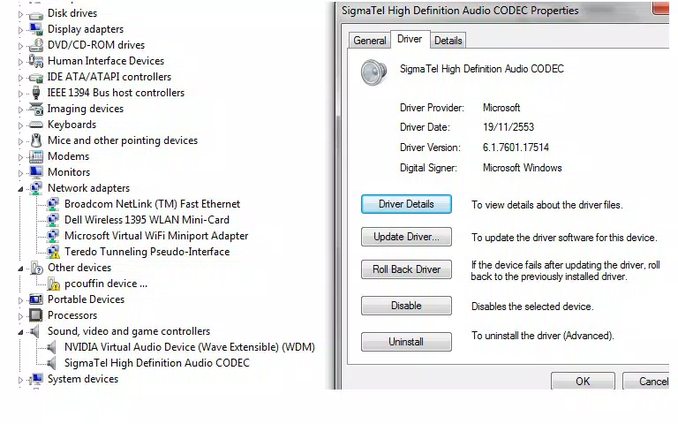Viewport: 678px width, 424px height.
Task: Click the IEEE 1394 Bus host controllers icon
Action: pos(36,93)
